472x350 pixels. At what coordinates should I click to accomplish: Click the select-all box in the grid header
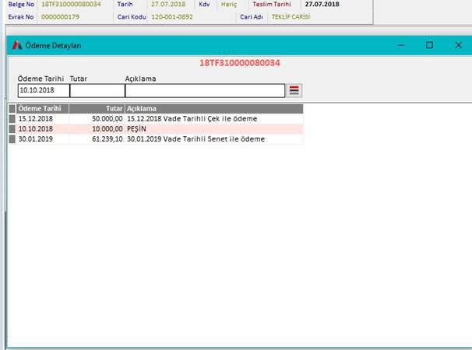[x=12, y=109]
